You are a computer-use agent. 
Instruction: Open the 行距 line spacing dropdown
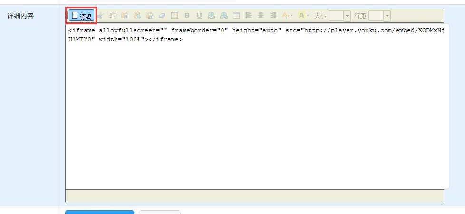coord(379,16)
